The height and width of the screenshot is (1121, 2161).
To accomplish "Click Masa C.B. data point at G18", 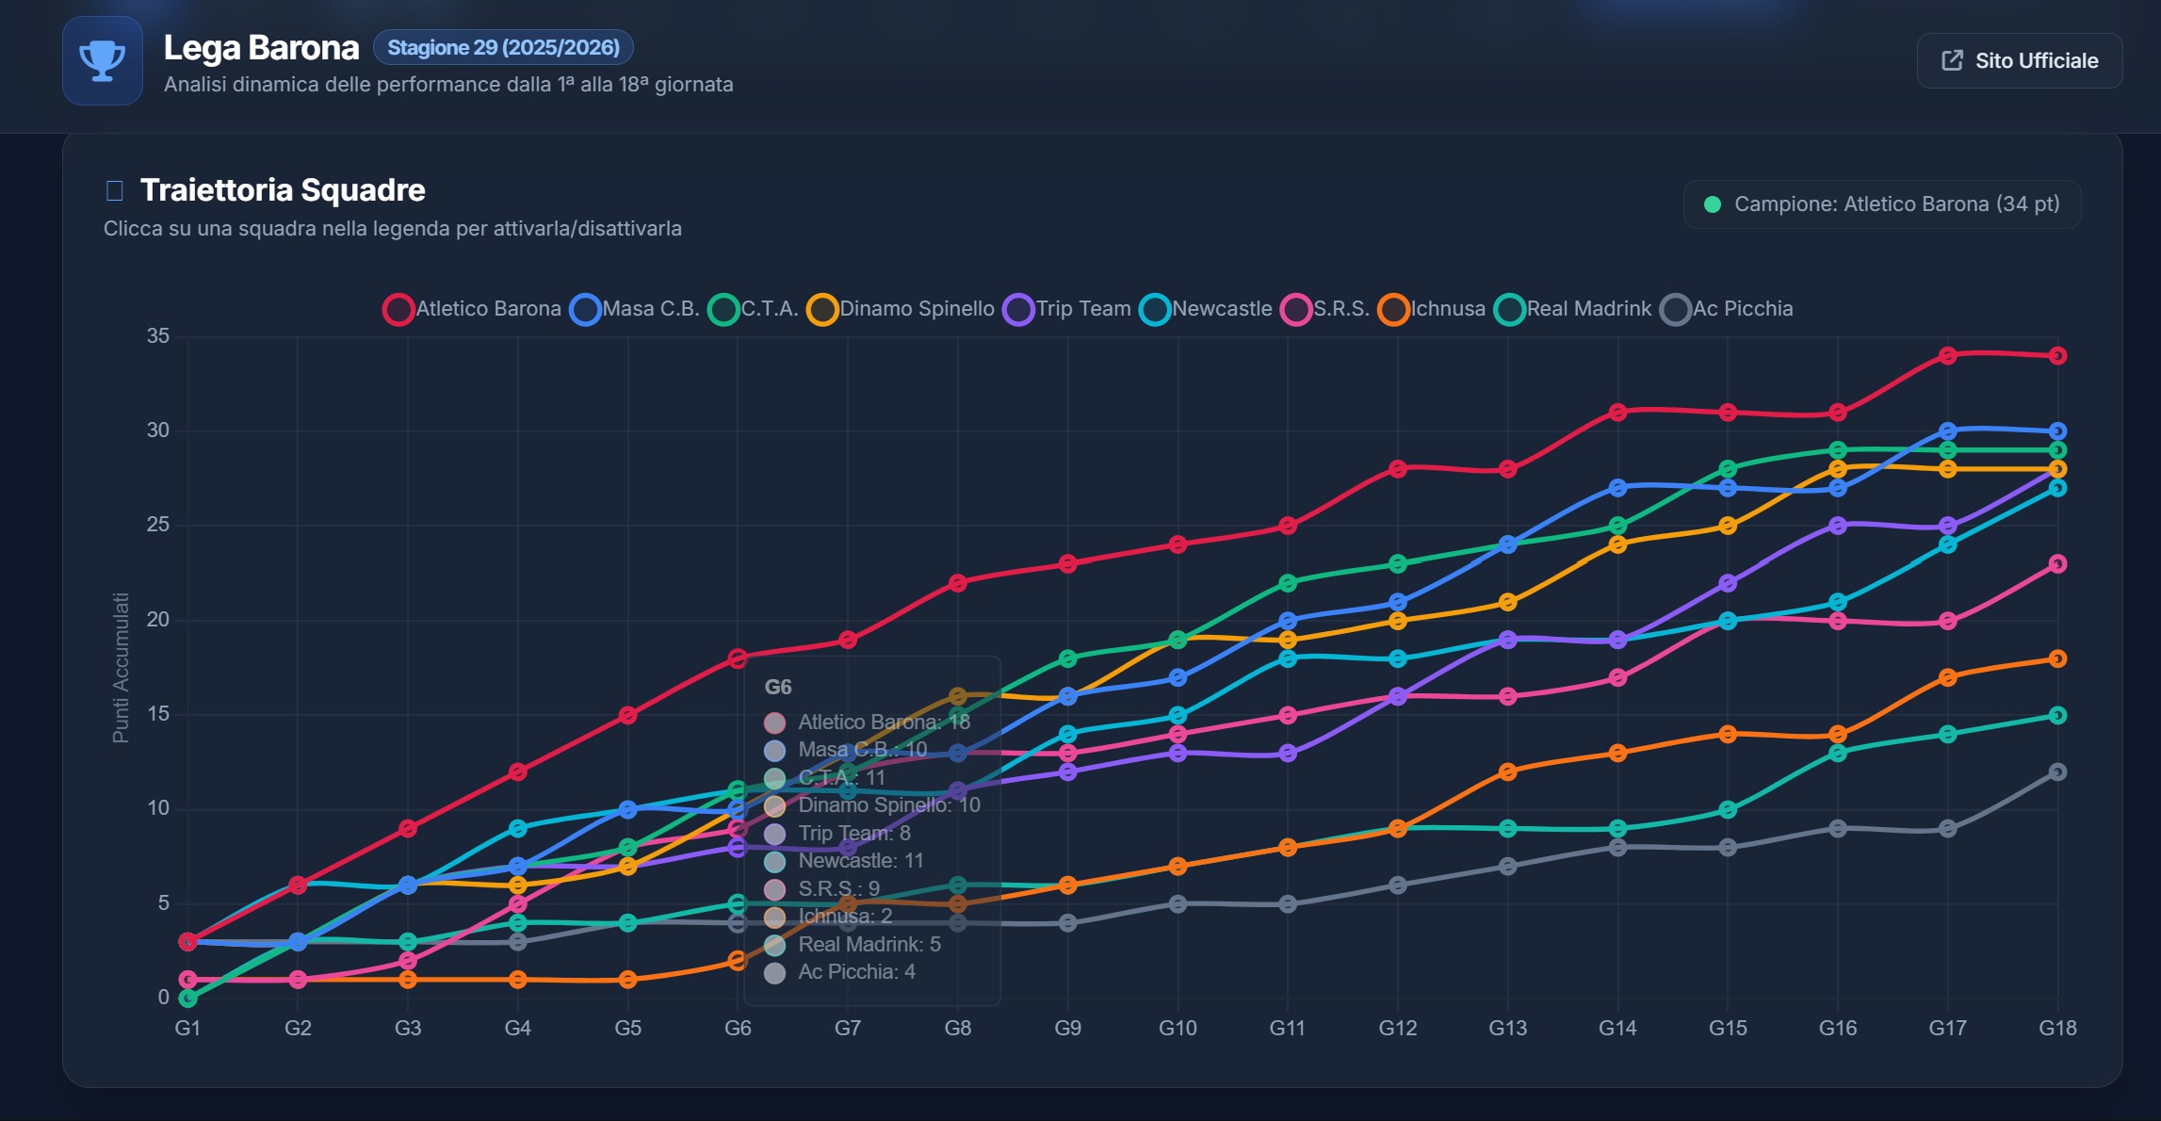I will click(x=2057, y=431).
